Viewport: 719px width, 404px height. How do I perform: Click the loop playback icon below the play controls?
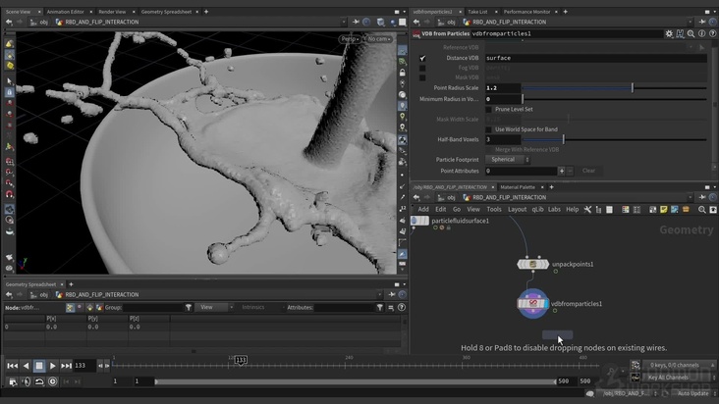coord(39,381)
